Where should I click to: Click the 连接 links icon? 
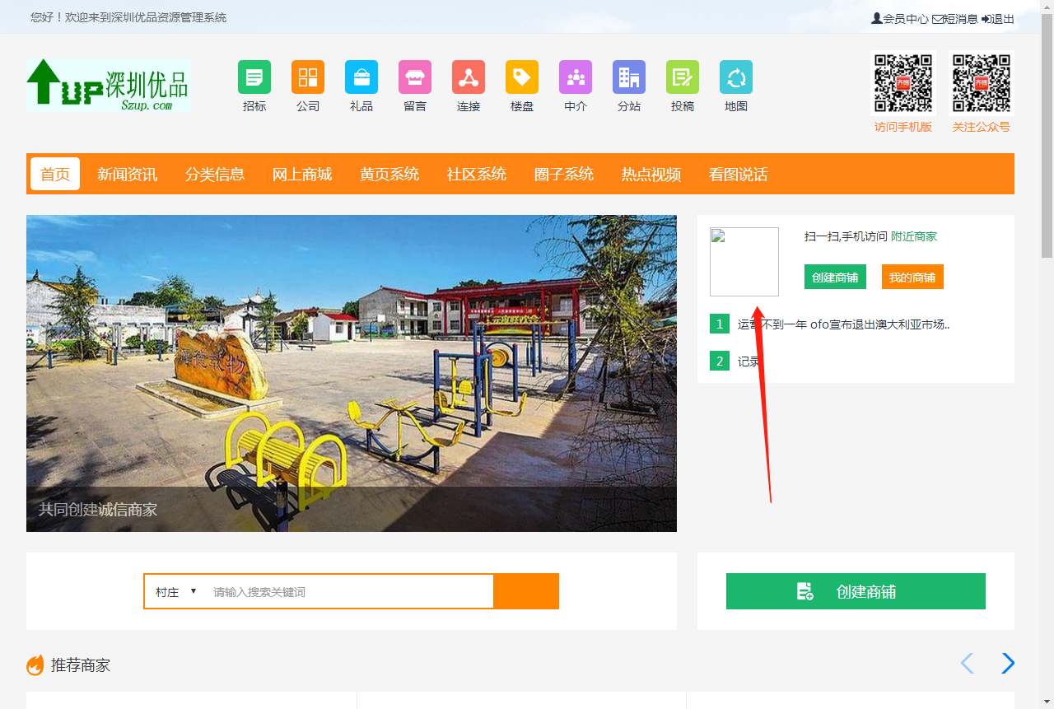(x=468, y=77)
